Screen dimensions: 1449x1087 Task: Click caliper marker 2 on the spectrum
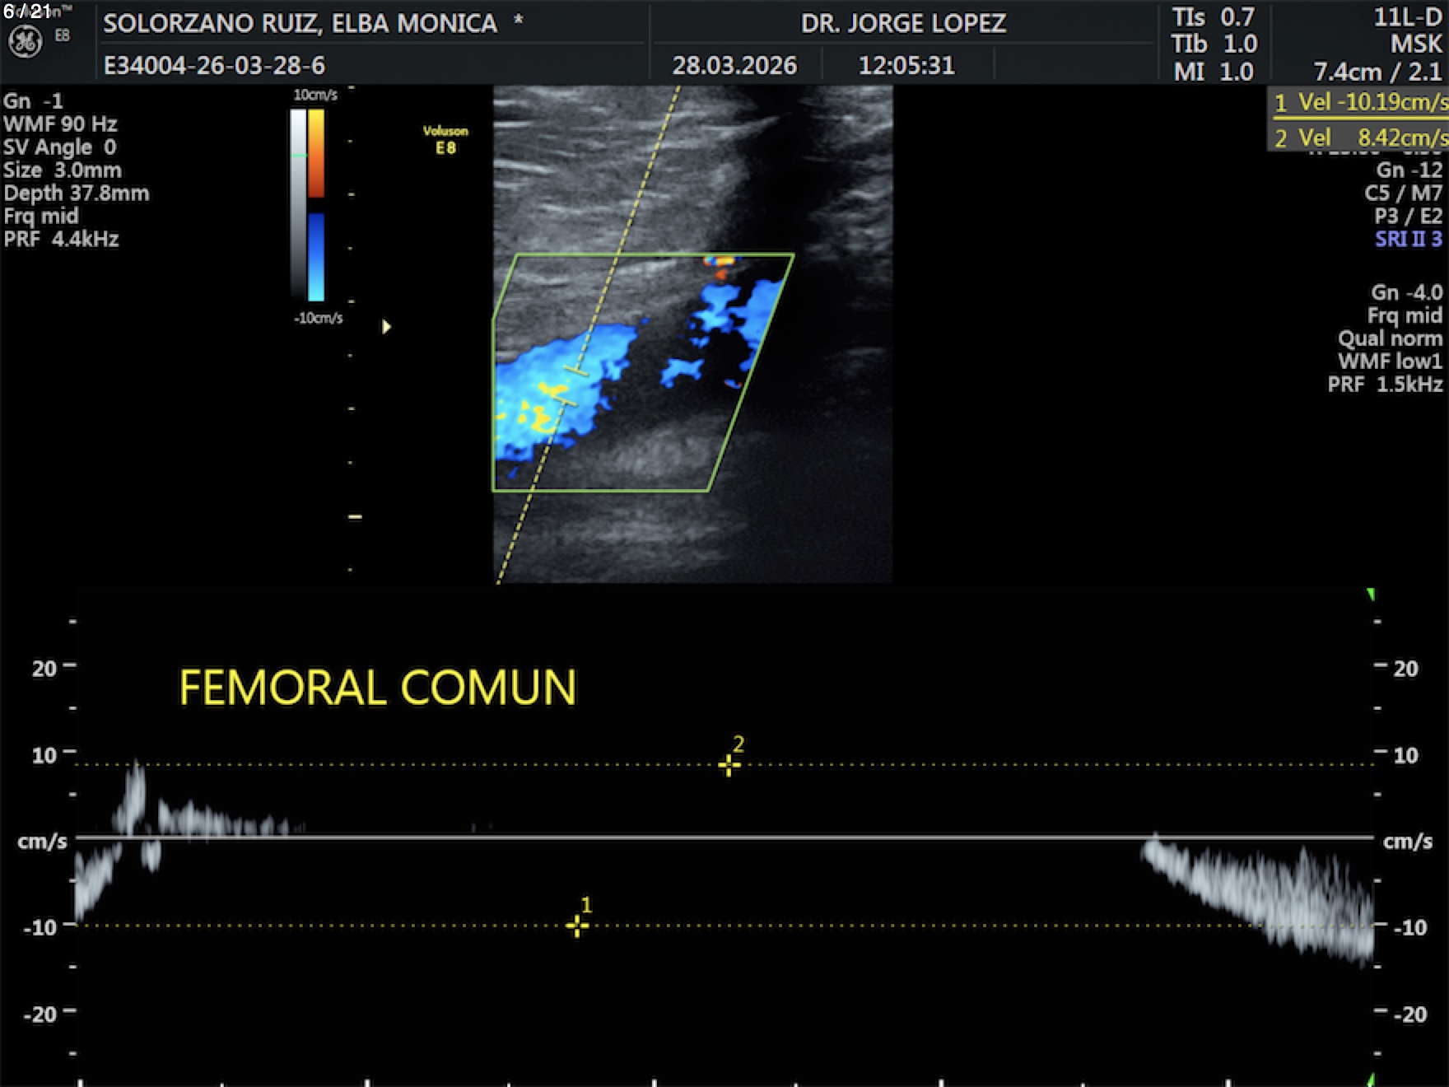click(729, 765)
